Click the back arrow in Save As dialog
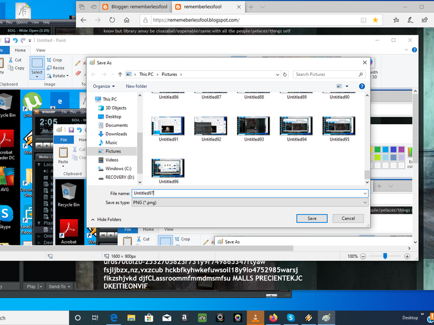Viewport: 434px width, 325px height. (94, 74)
